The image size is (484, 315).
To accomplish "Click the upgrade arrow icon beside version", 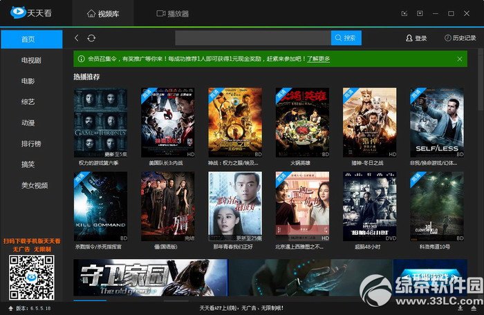I will tap(11, 308).
